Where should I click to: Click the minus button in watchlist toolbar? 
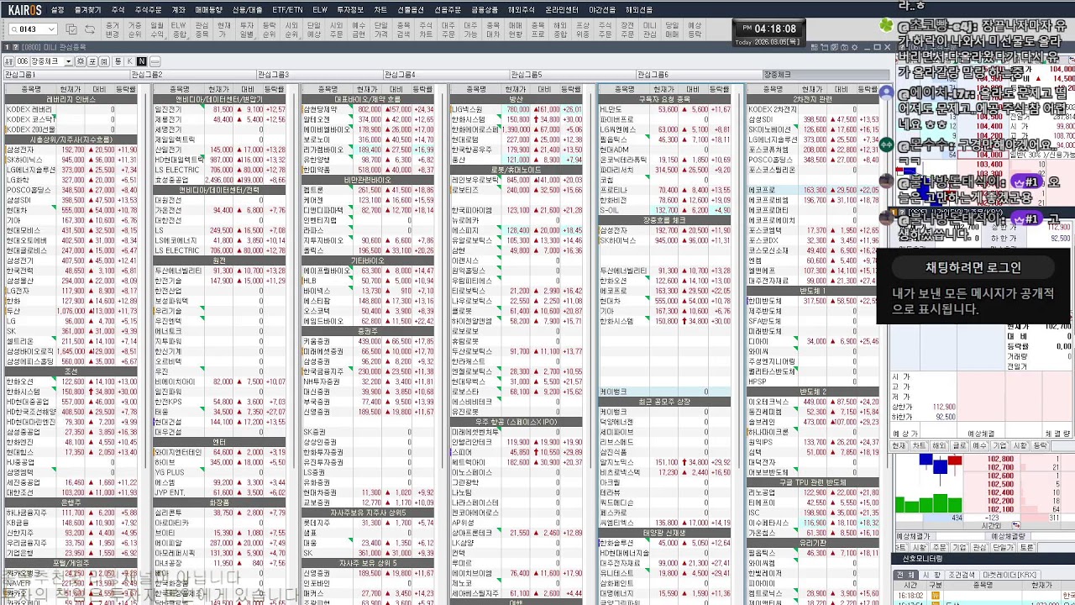tap(155, 61)
